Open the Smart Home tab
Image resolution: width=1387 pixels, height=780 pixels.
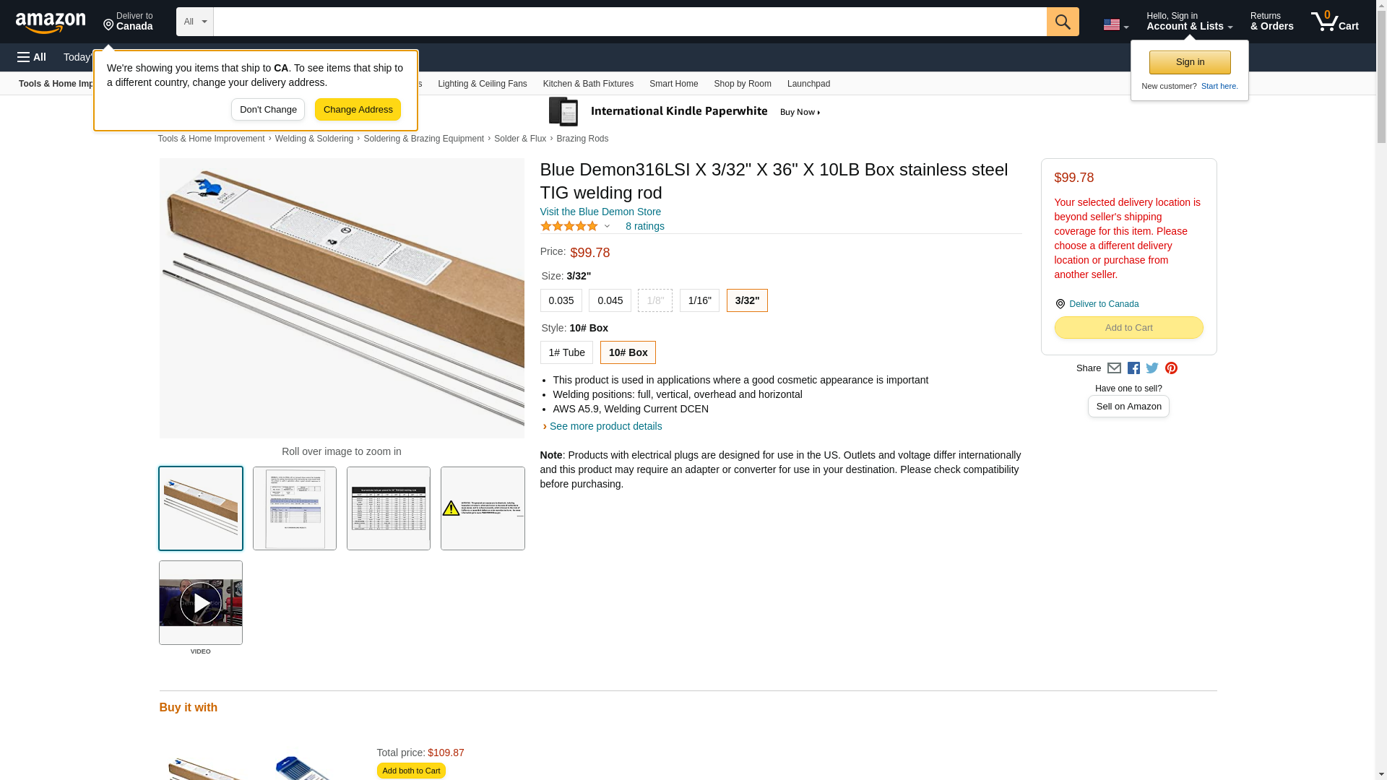click(673, 84)
